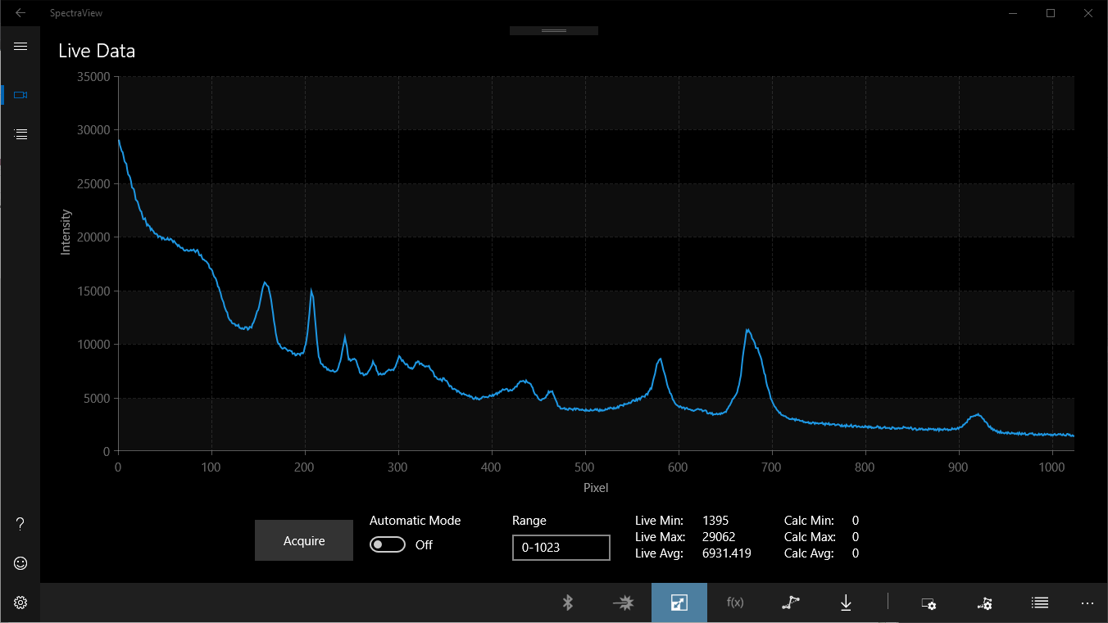Toggle the auto-scale chart button
The height and width of the screenshot is (623, 1108).
click(679, 603)
